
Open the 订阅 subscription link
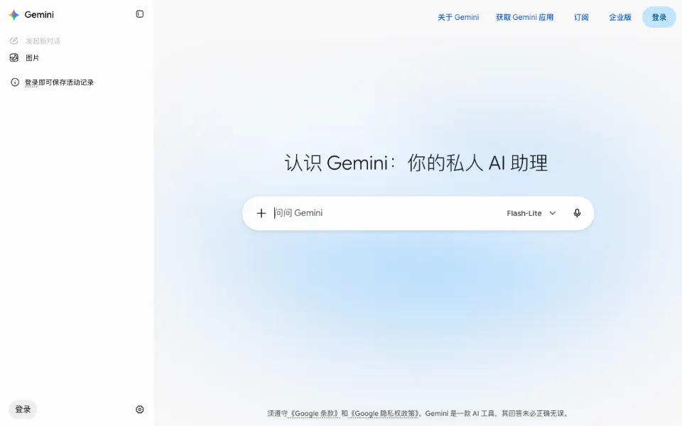581,17
